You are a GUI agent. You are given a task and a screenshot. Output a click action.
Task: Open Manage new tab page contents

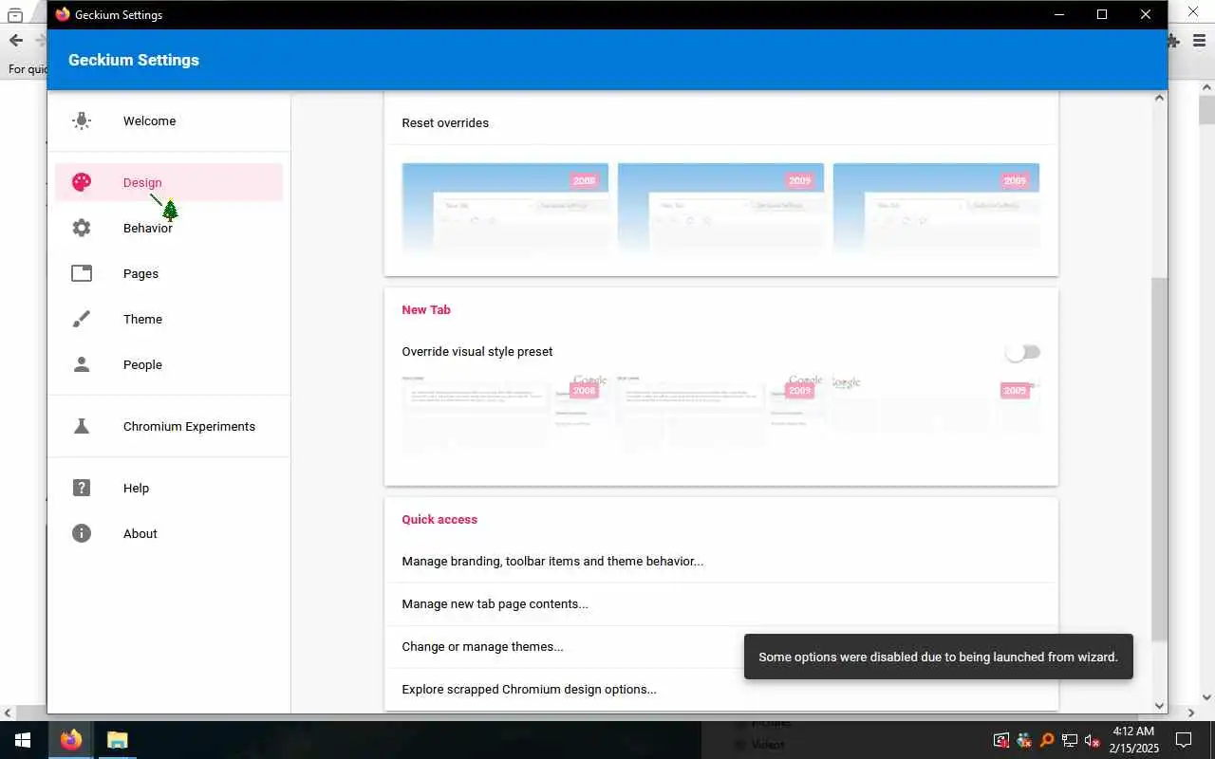point(720,603)
